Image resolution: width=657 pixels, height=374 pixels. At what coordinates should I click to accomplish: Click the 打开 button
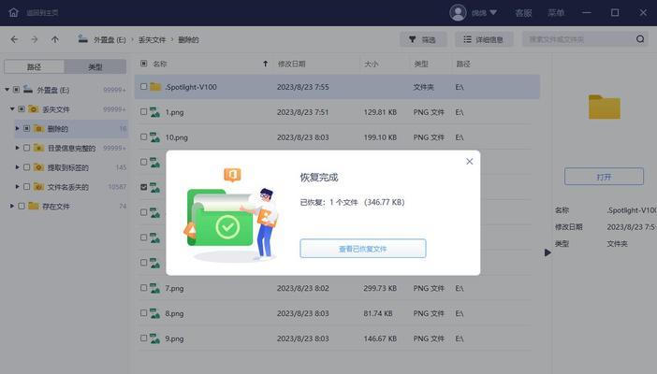[604, 177]
